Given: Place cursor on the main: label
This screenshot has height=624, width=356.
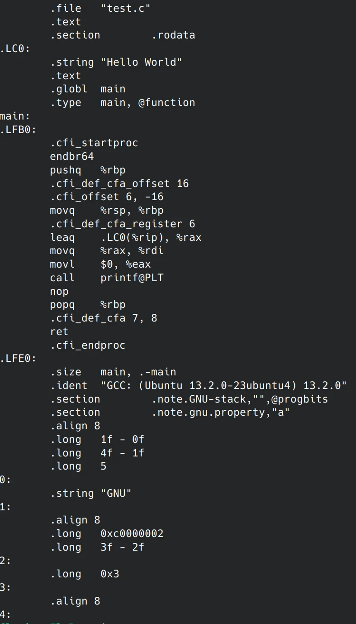Looking at the screenshot, I should pos(15,116).
